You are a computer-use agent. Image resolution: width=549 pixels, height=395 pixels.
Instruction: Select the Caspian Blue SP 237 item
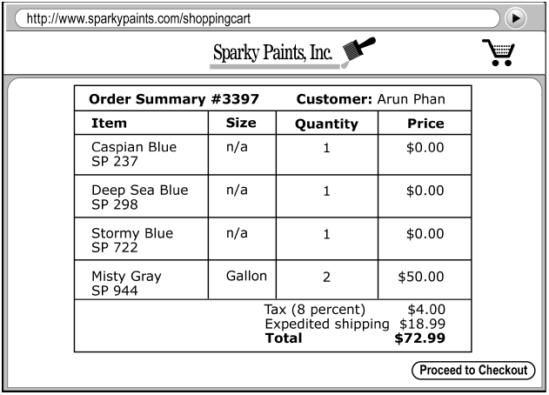tap(134, 154)
